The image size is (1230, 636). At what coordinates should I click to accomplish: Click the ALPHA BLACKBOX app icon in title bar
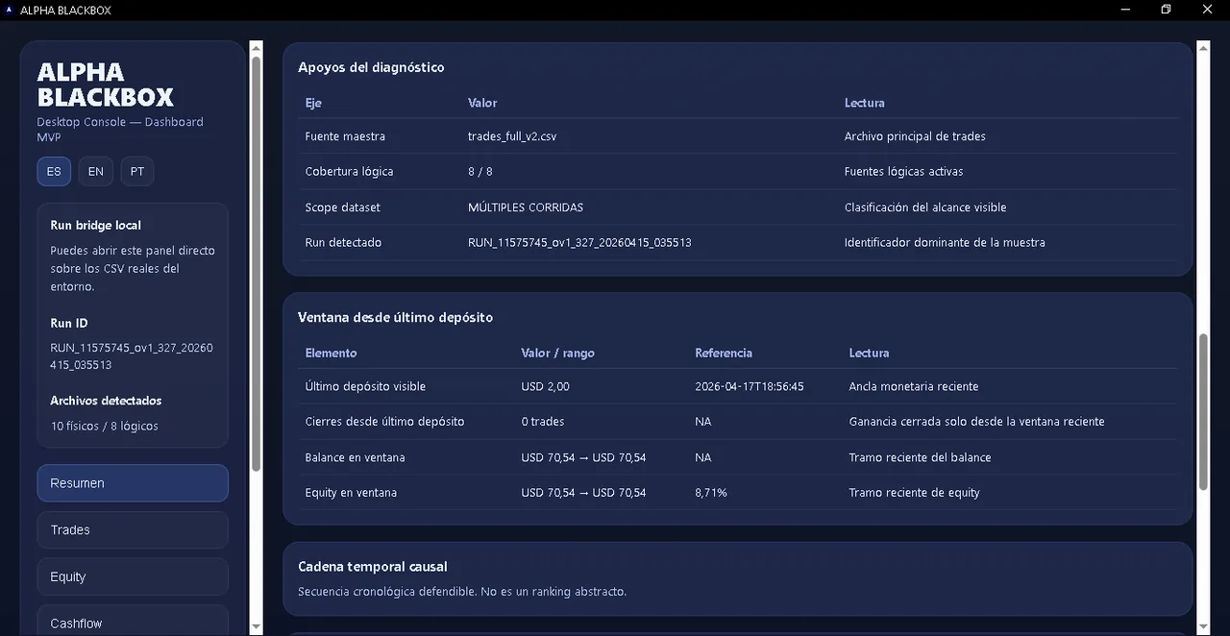(10, 10)
